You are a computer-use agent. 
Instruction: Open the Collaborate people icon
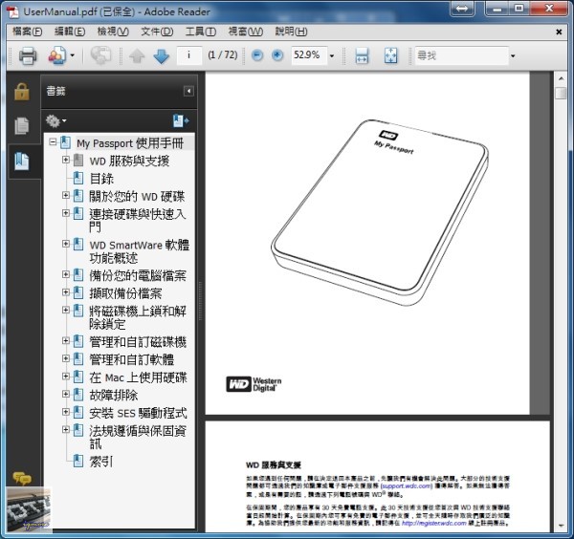click(57, 55)
